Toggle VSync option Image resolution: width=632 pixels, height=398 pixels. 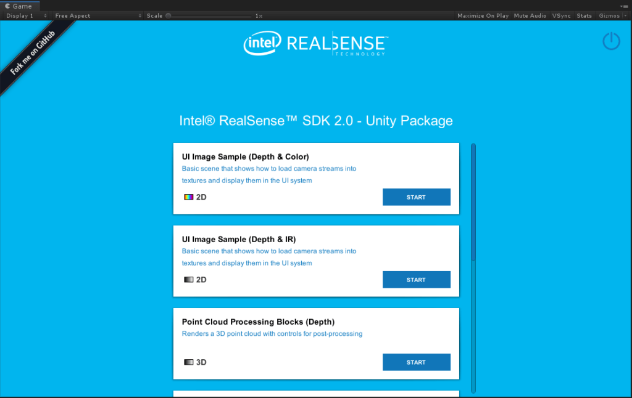click(x=562, y=15)
